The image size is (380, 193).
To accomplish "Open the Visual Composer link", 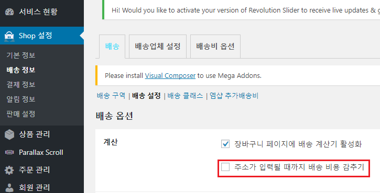I will pos(170,76).
